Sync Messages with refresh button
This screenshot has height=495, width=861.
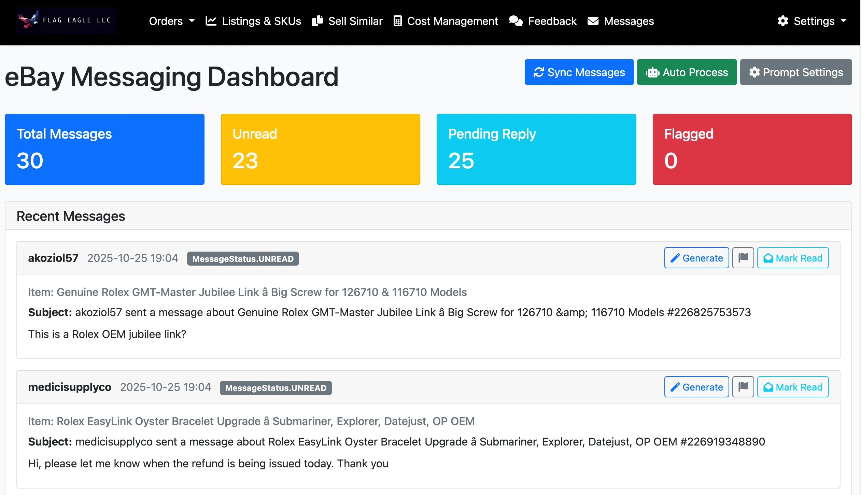click(579, 72)
